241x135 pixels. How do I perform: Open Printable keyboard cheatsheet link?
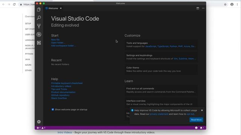[67, 83]
